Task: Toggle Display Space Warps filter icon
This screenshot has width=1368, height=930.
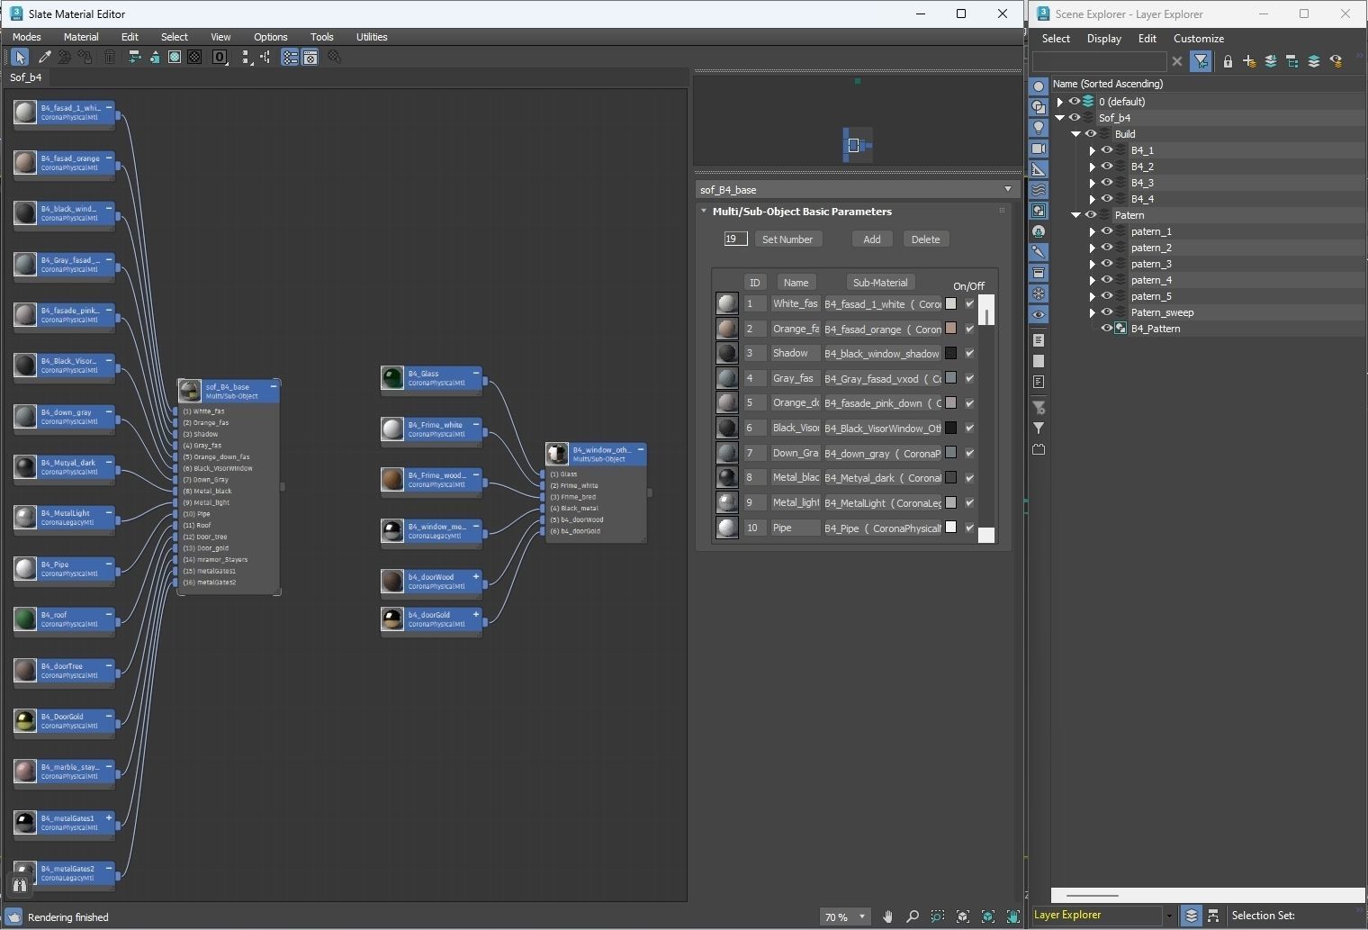Action: pos(1039,190)
